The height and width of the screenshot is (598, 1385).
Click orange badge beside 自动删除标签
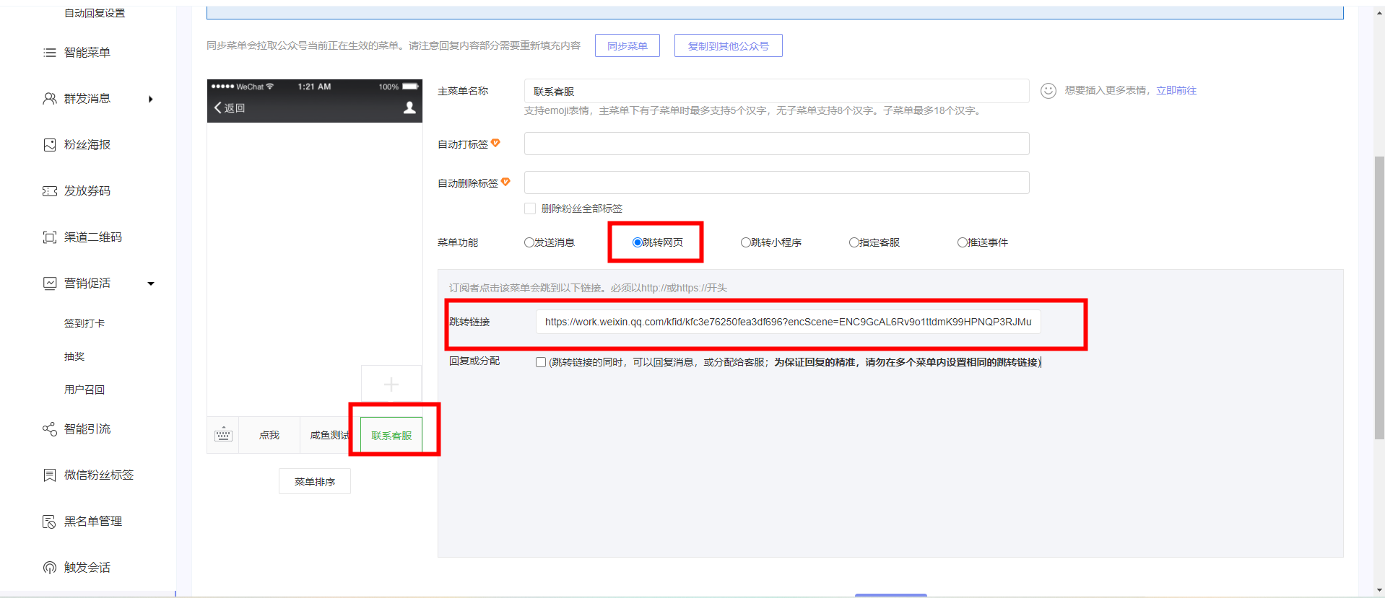pos(505,182)
